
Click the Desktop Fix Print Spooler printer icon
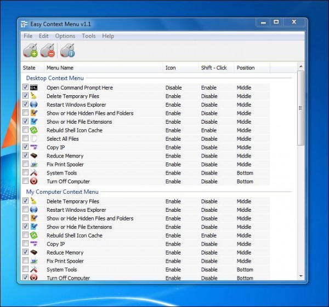click(x=33, y=164)
